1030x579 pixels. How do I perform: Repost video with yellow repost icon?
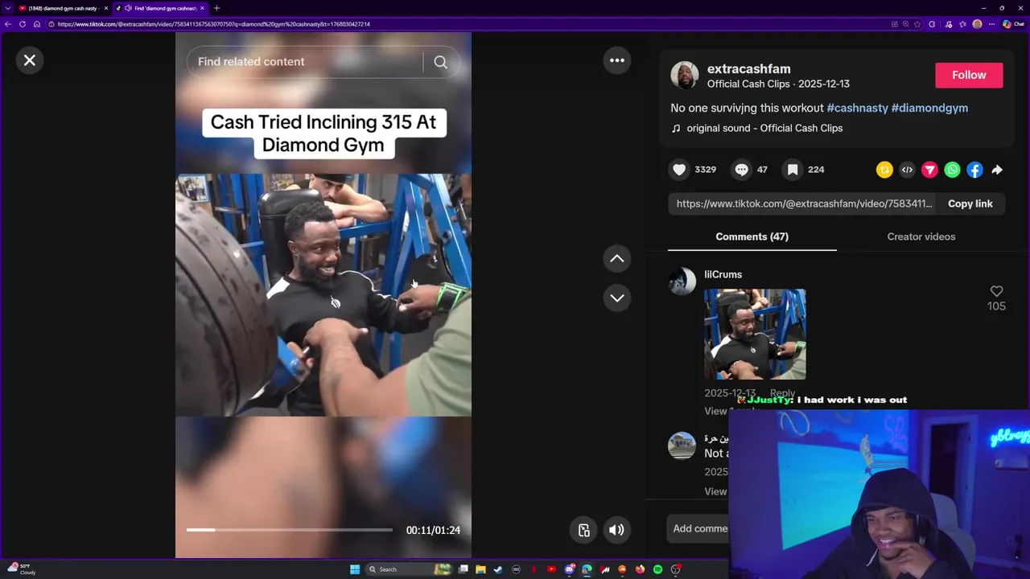coord(884,170)
